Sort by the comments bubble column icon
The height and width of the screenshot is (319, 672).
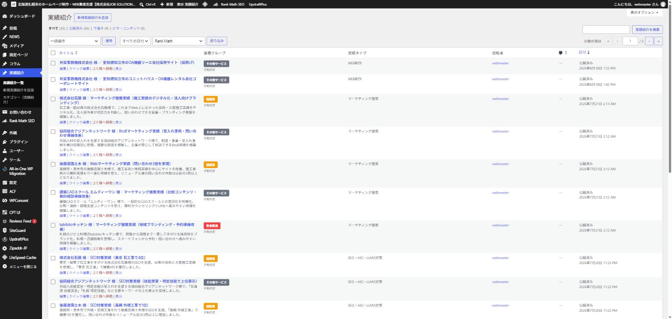[x=560, y=53]
